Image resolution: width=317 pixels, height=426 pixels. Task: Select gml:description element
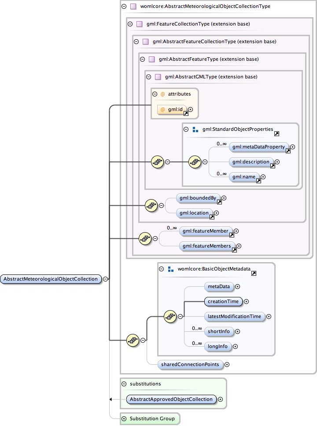(x=251, y=162)
